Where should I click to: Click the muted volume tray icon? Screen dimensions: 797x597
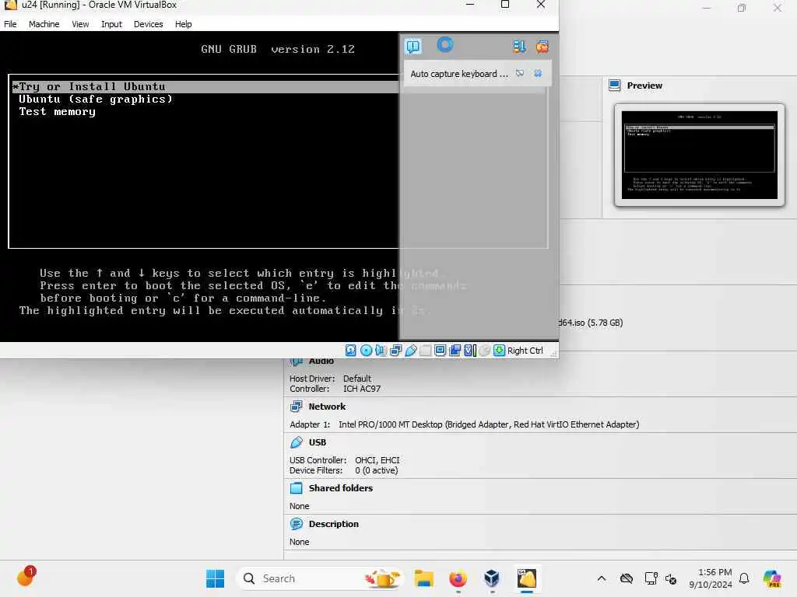671,578
